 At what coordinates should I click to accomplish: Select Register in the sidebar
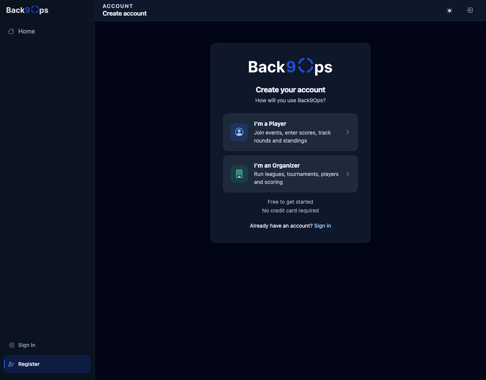tap(47, 364)
